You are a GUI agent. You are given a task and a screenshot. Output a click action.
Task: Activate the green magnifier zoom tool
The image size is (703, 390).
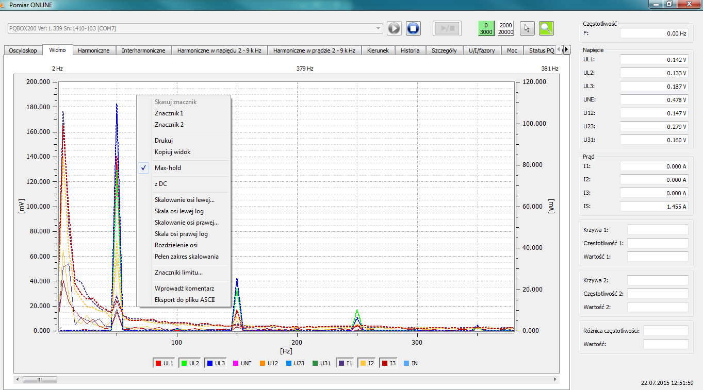click(546, 28)
